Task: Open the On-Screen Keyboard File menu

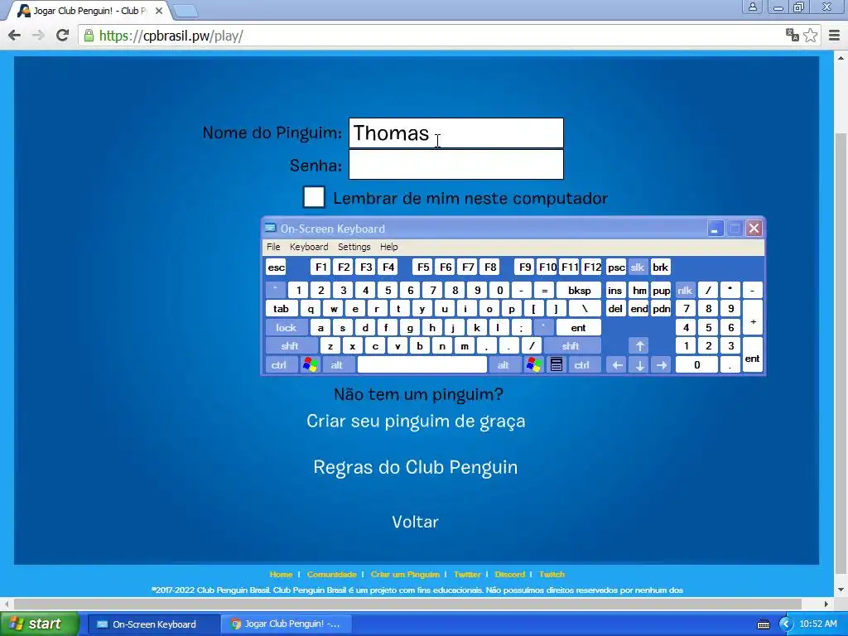Action: (273, 247)
